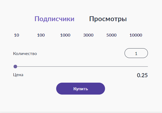Choose the 5000 preset option
Image resolution: width=162 pixels, height=113 pixels.
coord(112,35)
